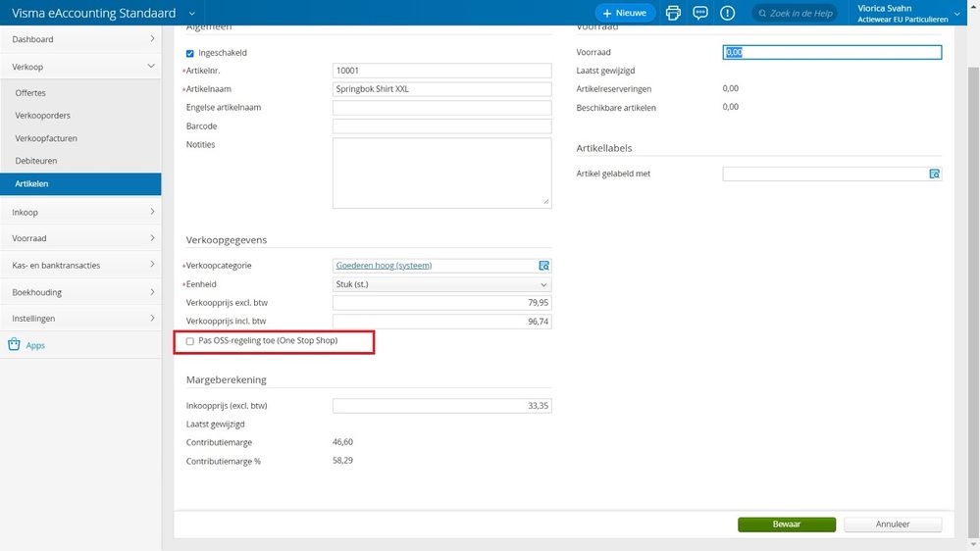Click the green Bewaar button

[786, 525]
